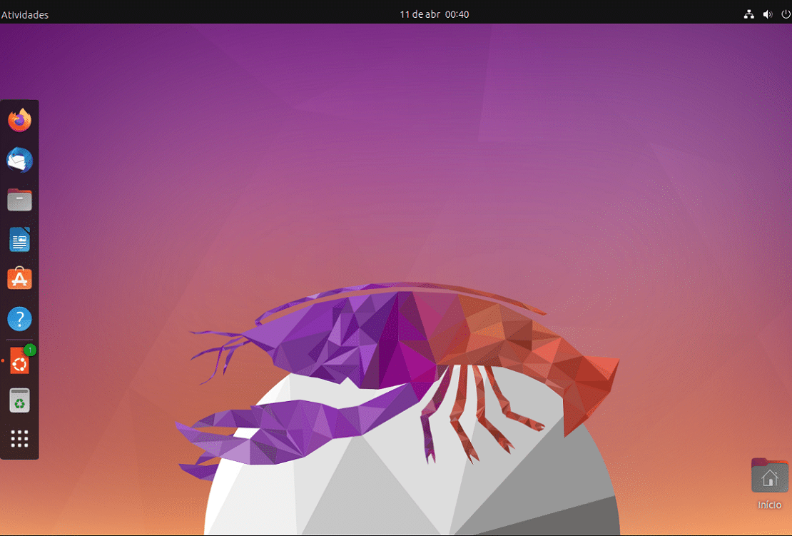The width and height of the screenshot is (792, 536).
Task: Click the network status icon
Action: [748, 15]
